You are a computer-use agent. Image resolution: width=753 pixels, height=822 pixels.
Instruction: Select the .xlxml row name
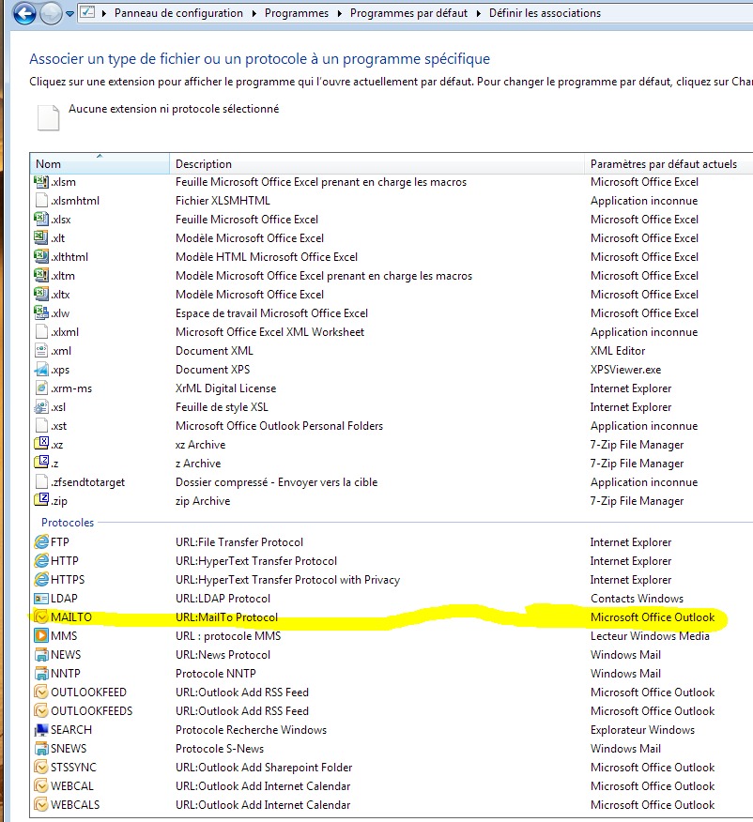65,332
